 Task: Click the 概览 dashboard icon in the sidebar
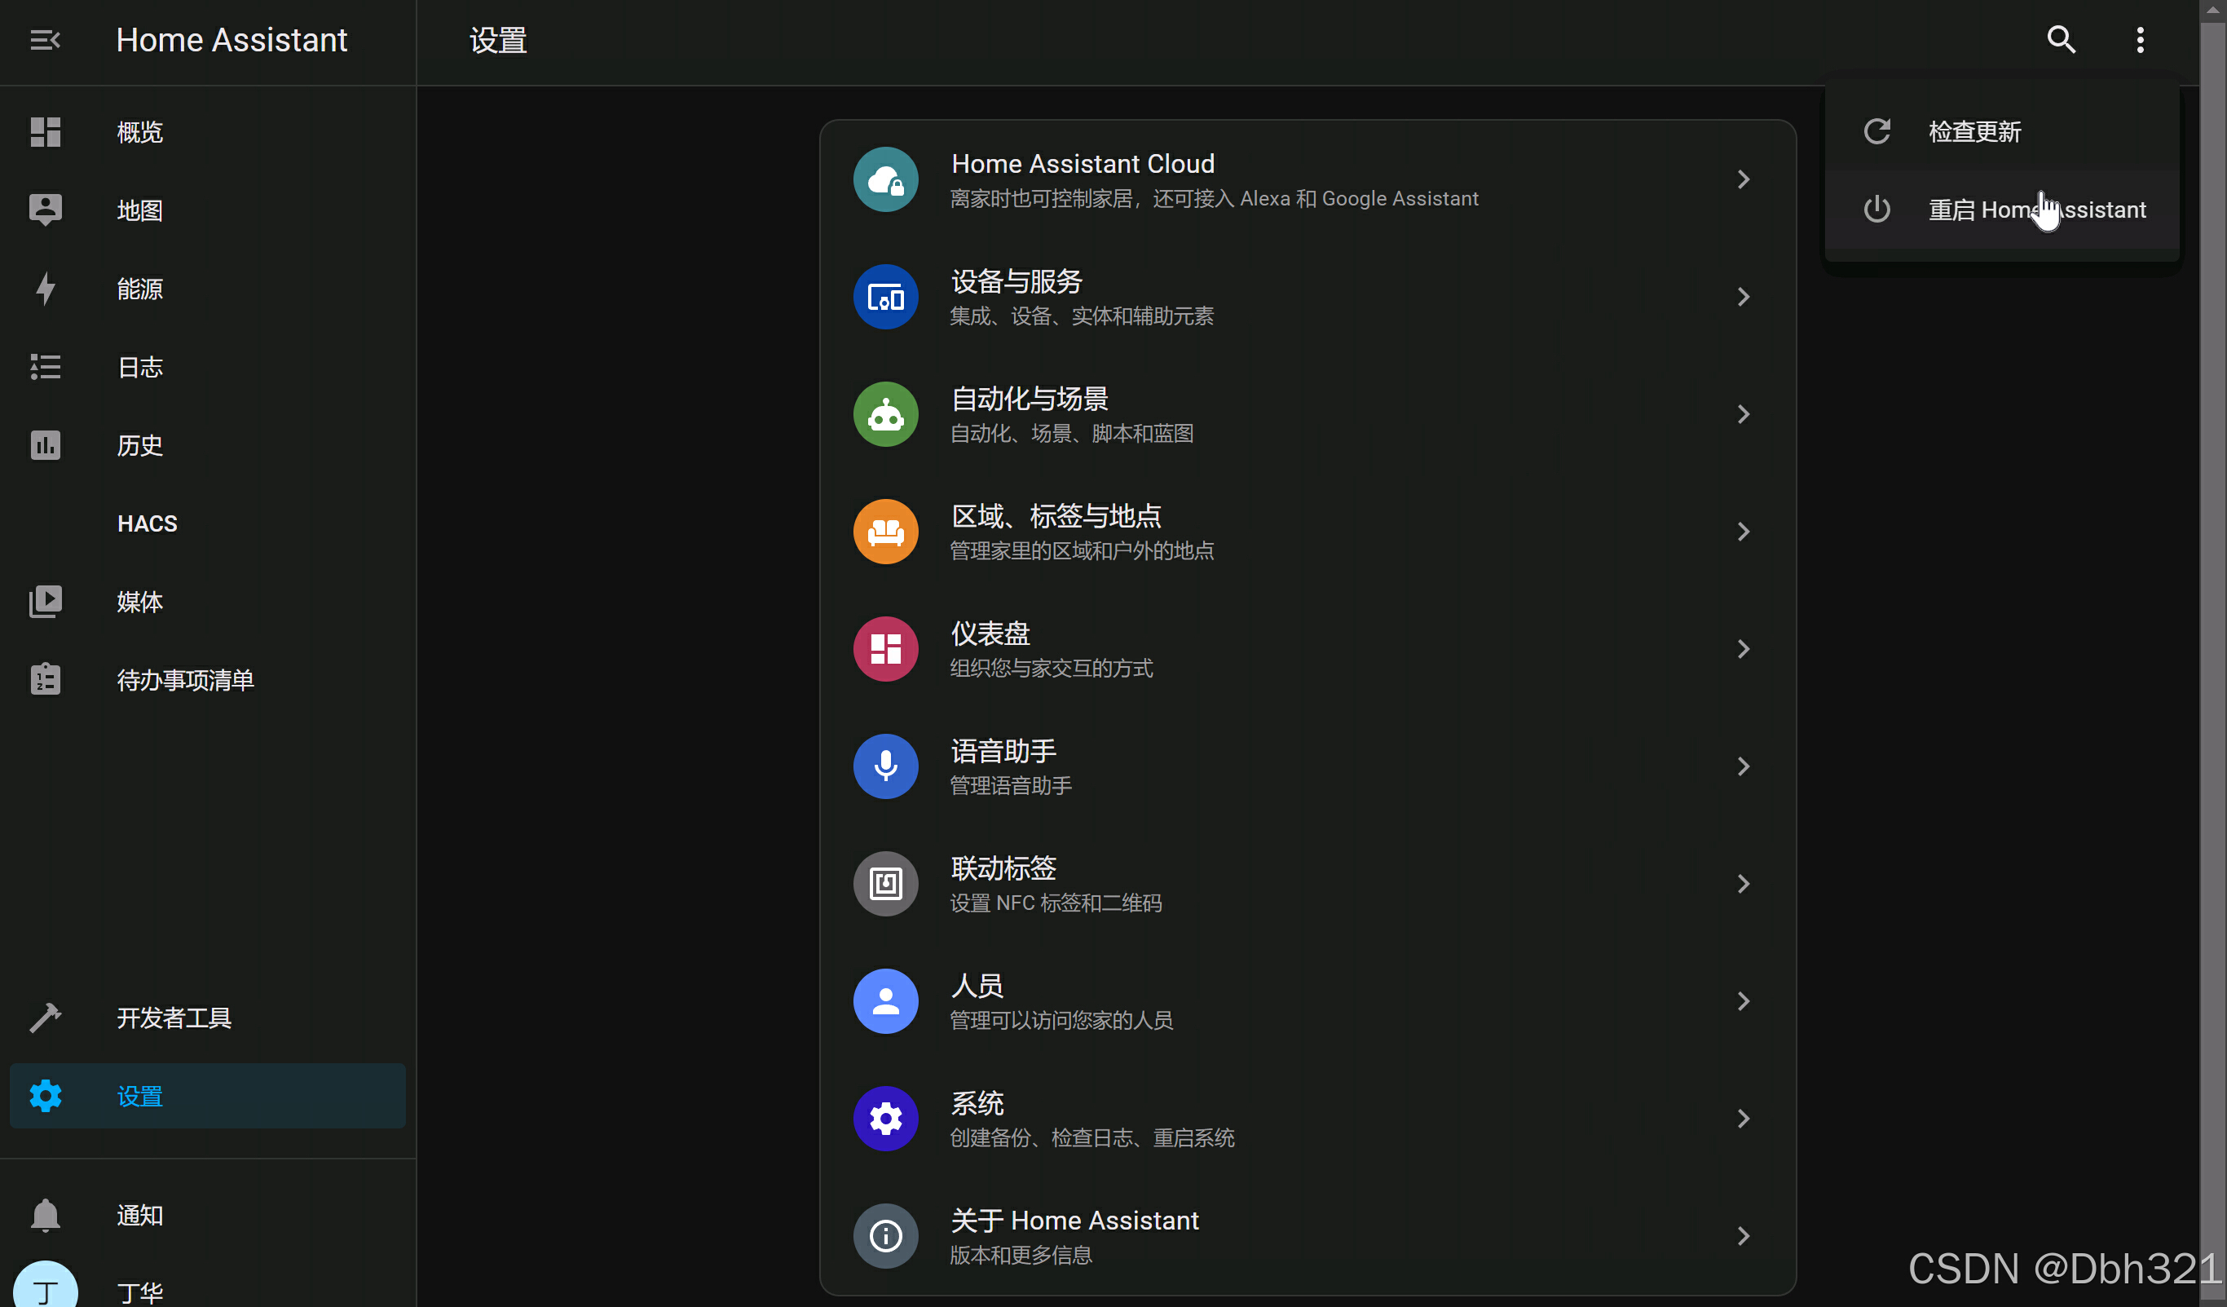click(45, 131)
